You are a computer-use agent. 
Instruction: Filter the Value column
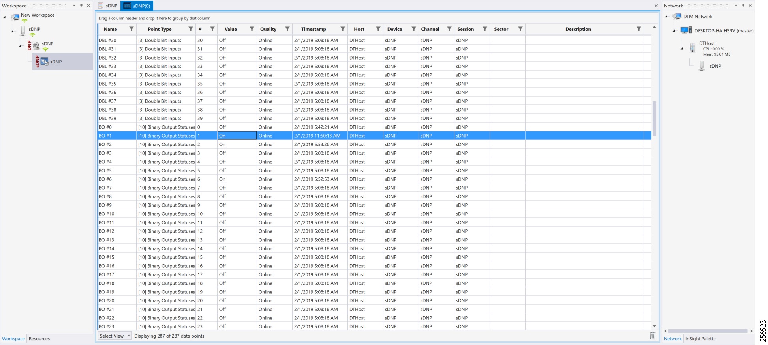tap(252, 29)
